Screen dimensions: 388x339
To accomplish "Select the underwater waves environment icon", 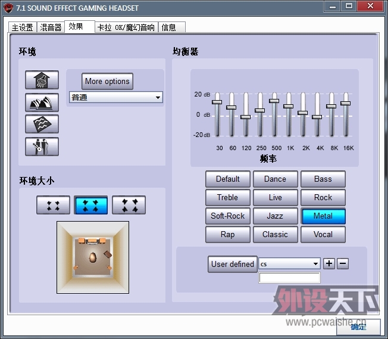I will coord(42,124).
